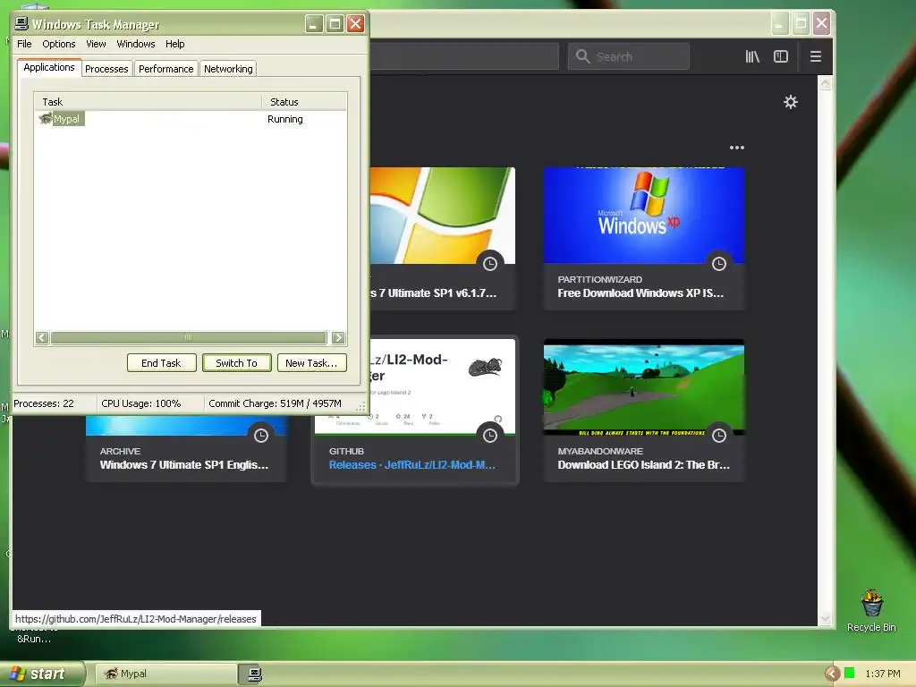Select Mypal taskbar button

click(x=165, y=674)
